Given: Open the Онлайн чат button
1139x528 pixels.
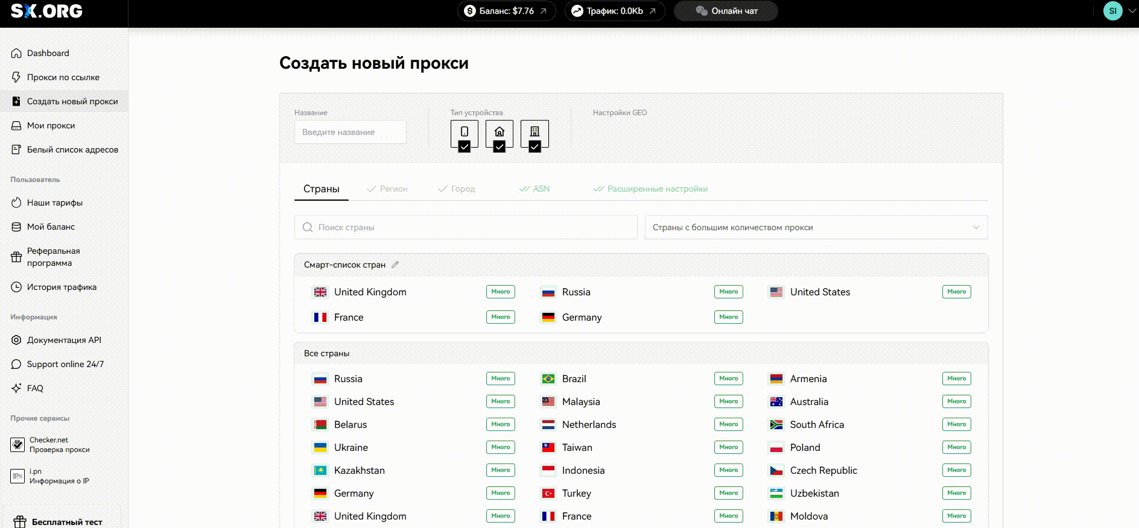Looking at the screenshot, I should tap(726, 11).
